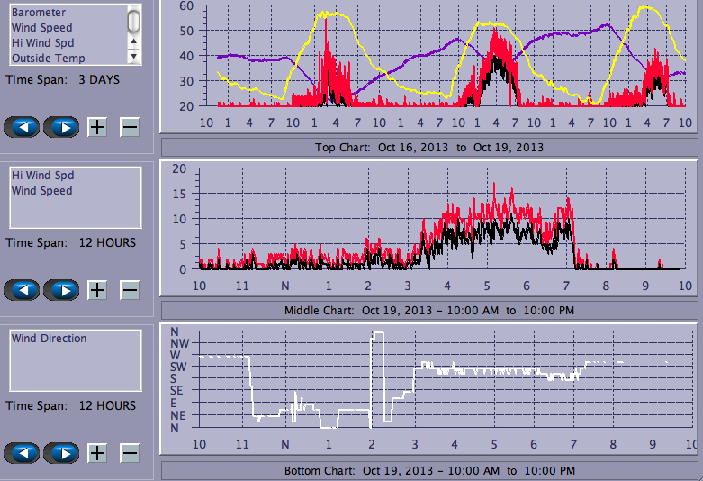Image resolution: width=703 pixels, height=481 pixels.
Task: Click the middle chart's forward arrow button
Action: pyautogui.click(x=61, y=290)
